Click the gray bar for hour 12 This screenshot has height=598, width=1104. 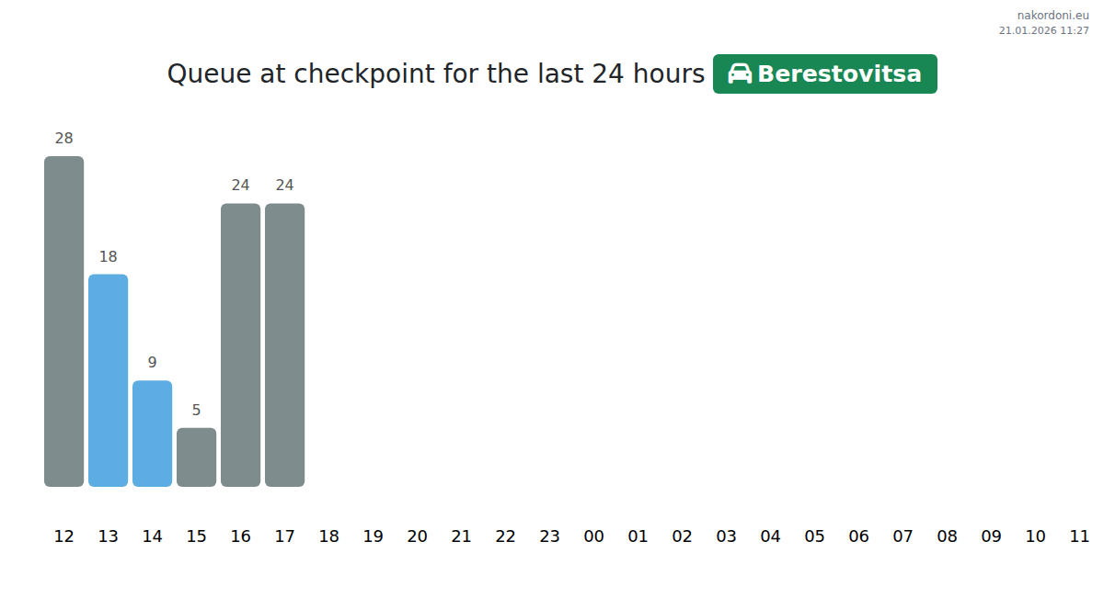click(x=63, y=322)
